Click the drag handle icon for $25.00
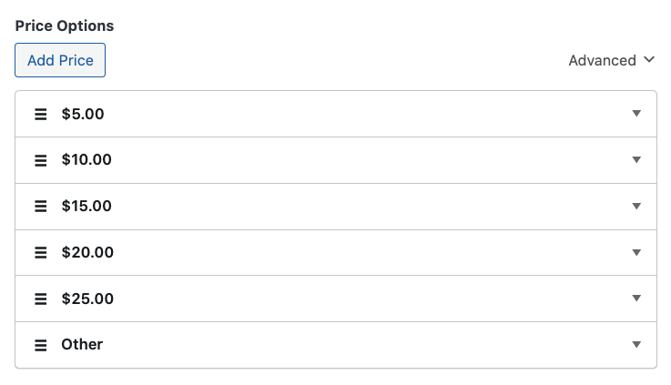 tap(40, 299)
